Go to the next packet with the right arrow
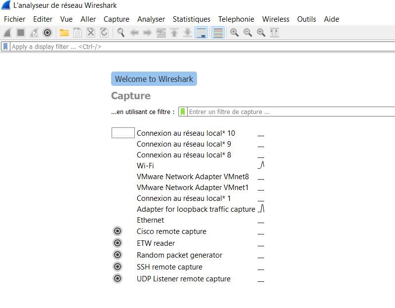The height and width of the screenshot is (308, 395). pyautogui.click(x=148, y=33)
